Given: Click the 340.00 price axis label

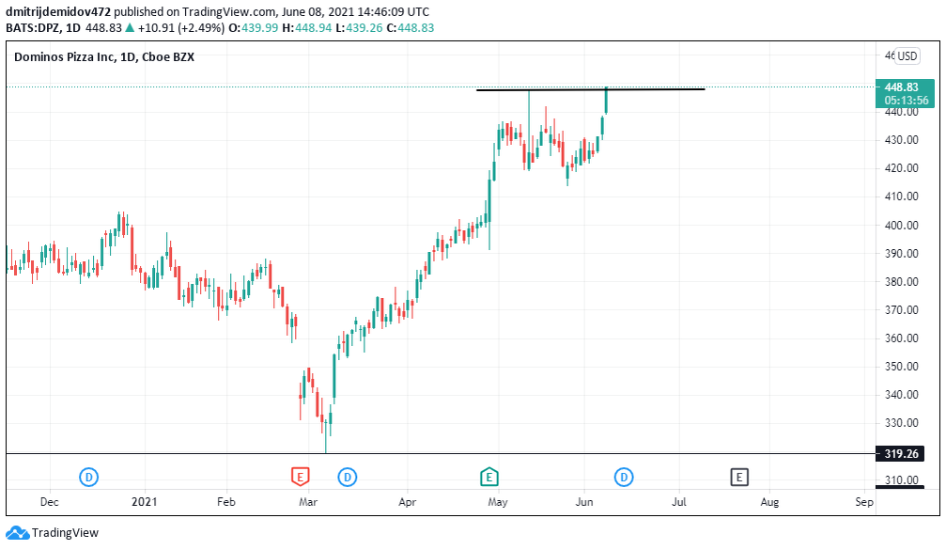Looking at the screenshot, I should 901,395.
